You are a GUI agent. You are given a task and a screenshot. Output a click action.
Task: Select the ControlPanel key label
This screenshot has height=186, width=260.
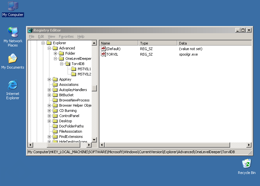coord(69,116)
